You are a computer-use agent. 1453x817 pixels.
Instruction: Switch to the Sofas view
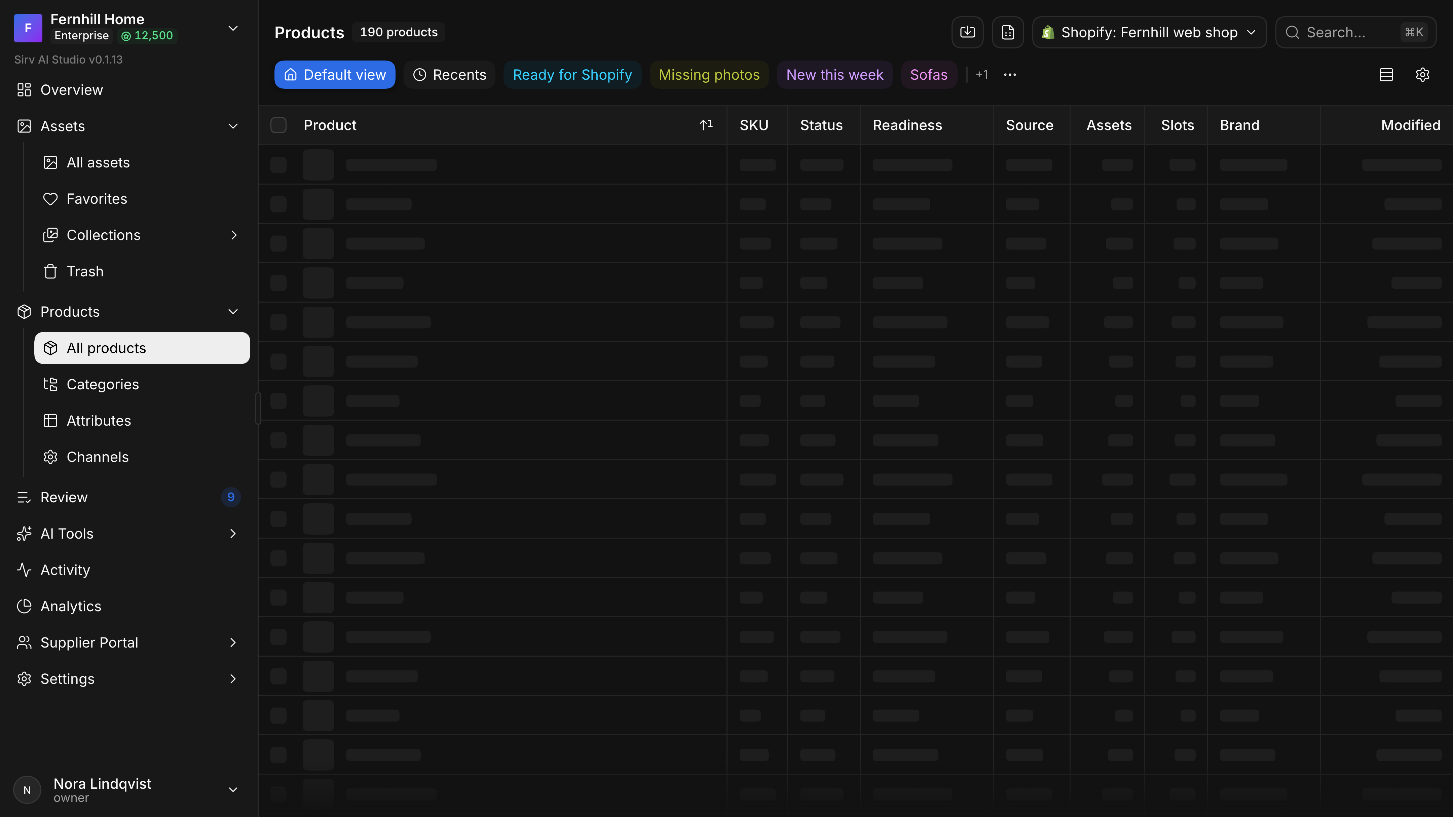coord(928,74)
